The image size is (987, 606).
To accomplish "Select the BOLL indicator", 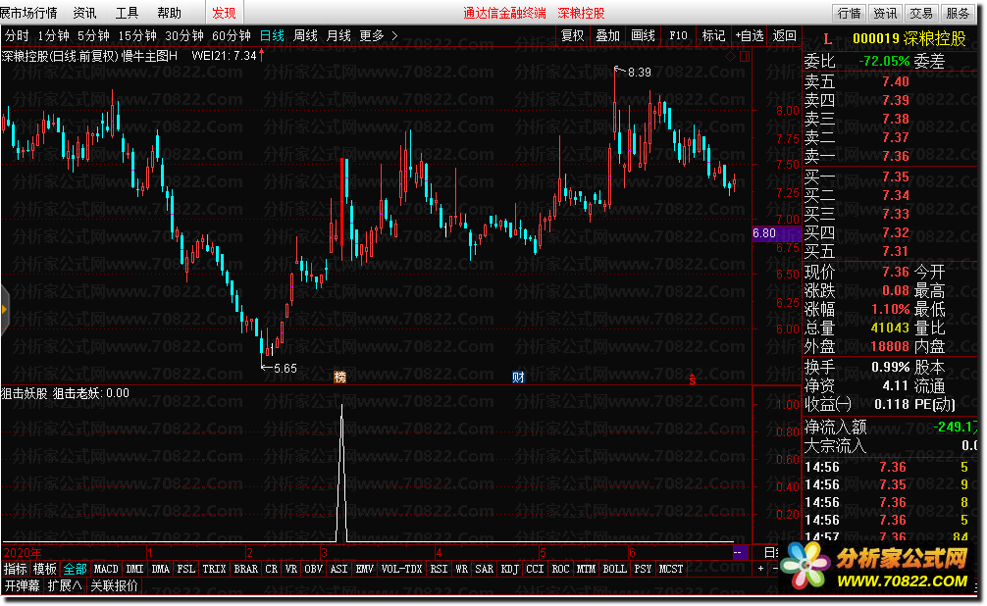I will (x=614, y=569).
